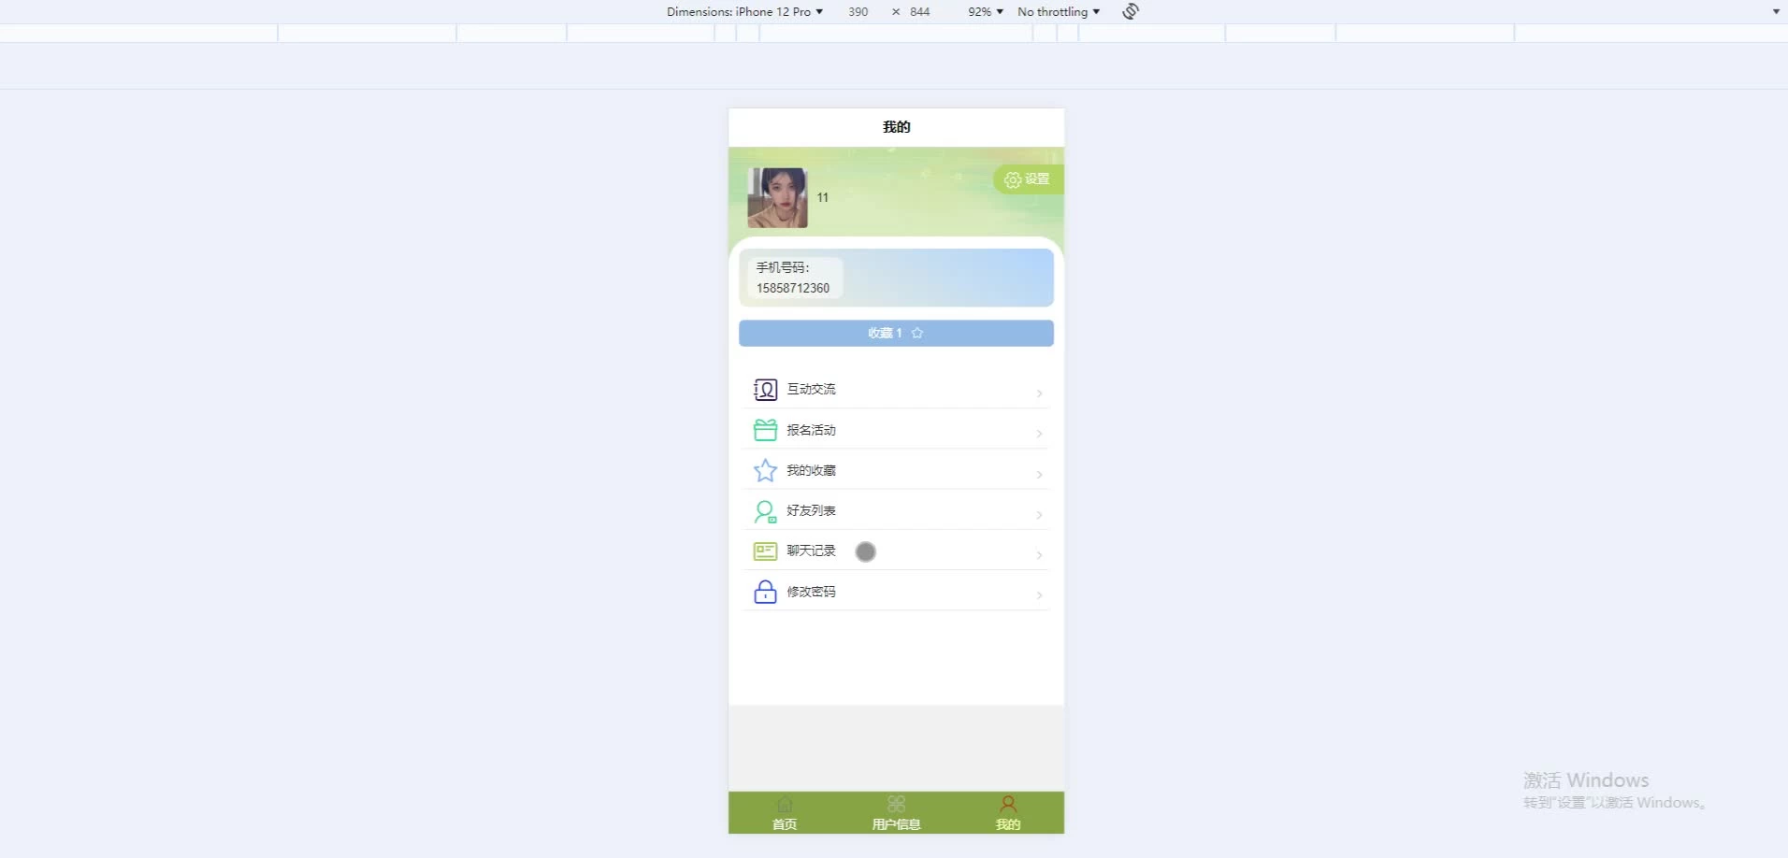
Task: Click the home icon in bottom bar
Action: 785,805
